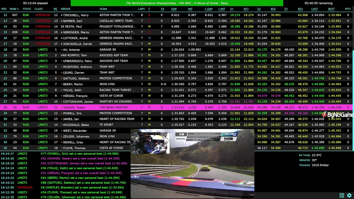Click the log entry for #92 SHAHIN overall best
The width and height of the screenshot is (354, 199).
pyautogui.click(x=80, y=159)
